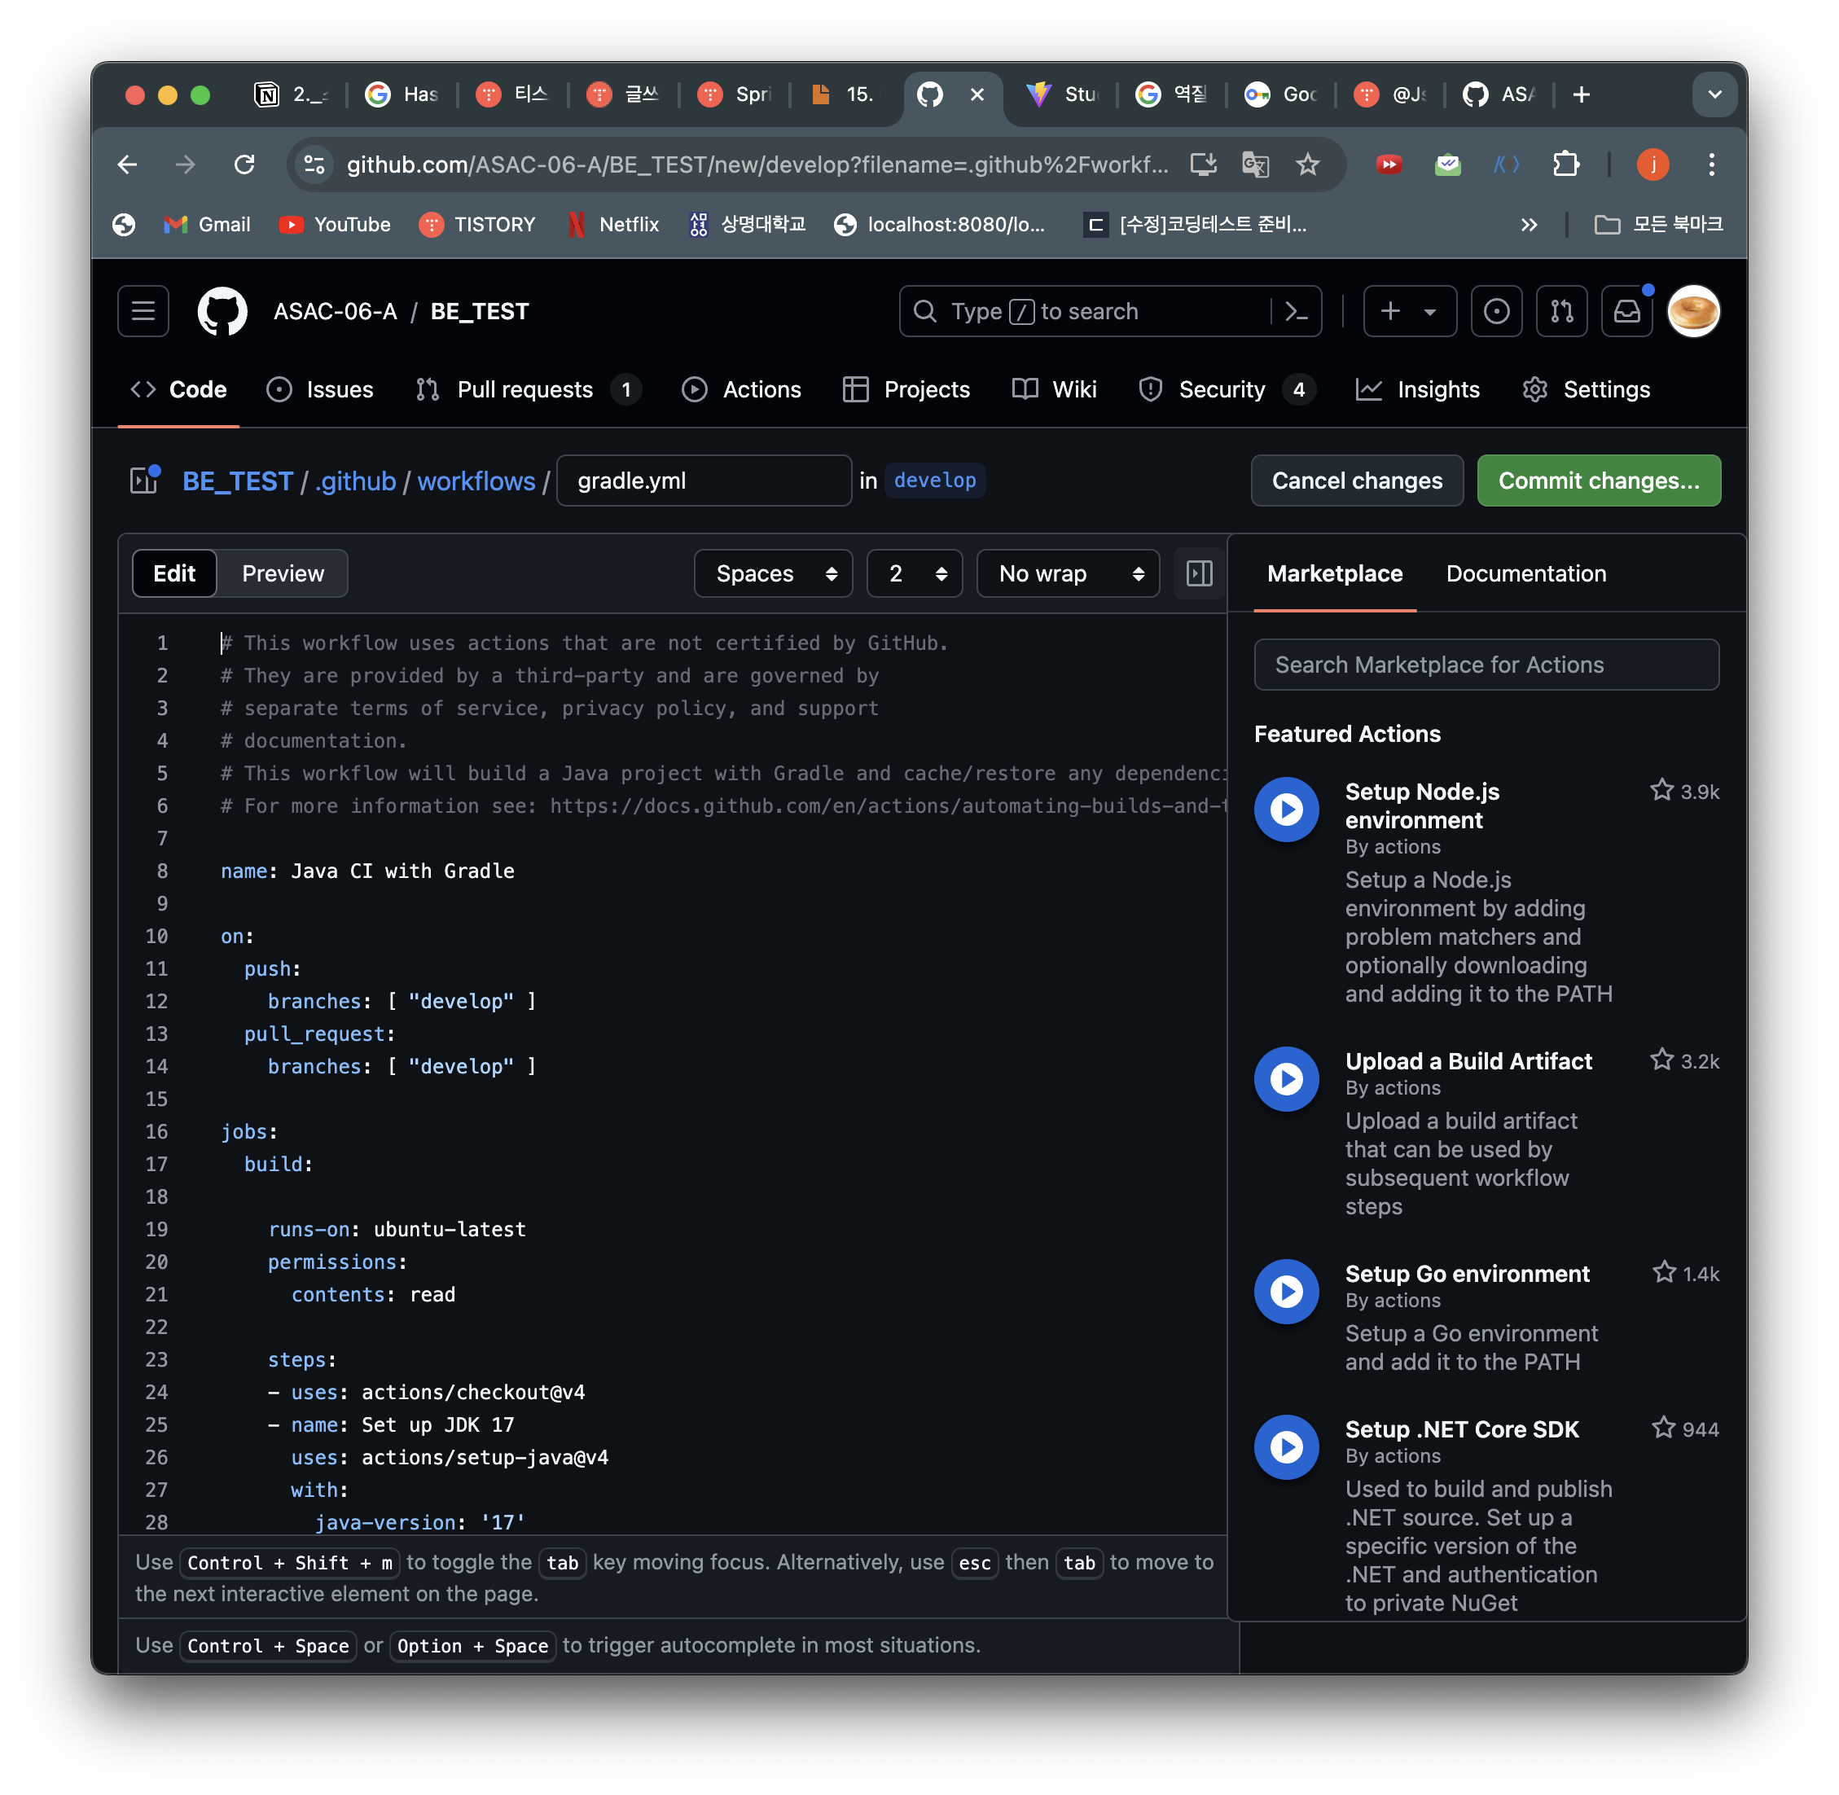The height and width of the screenshot is (1795, 1839).
Task: Open a new browser tab with plus
Action: (1582, 94)
